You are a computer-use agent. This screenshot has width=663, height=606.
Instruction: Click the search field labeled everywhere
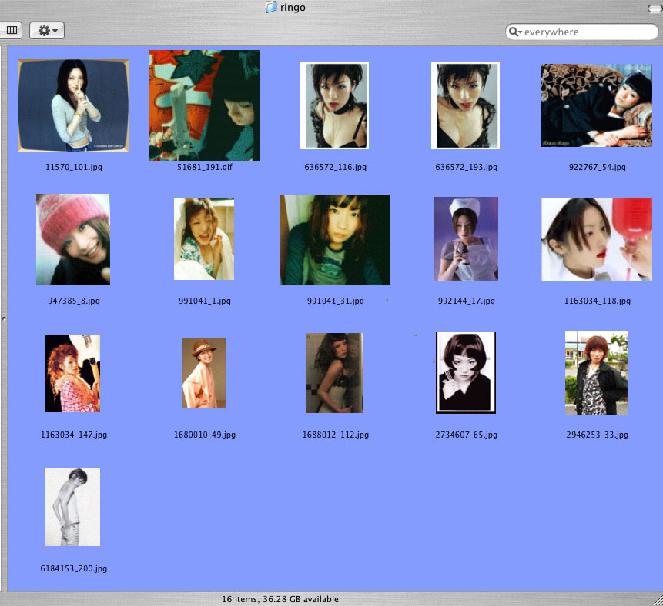(582, 32)
